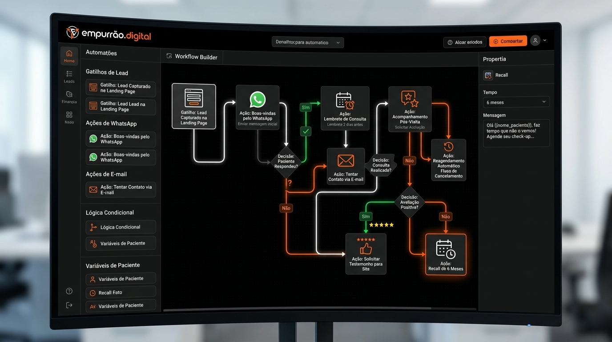Select Lógica Condicional item in sidebar

click(121, 227)
